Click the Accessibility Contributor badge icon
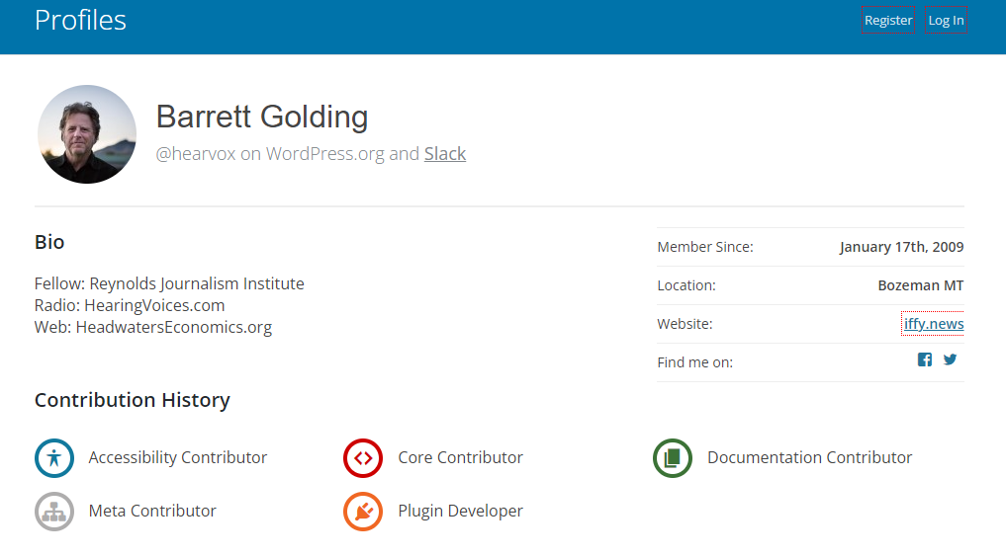This screenshot has height=557, width=1006. point(54,458)
